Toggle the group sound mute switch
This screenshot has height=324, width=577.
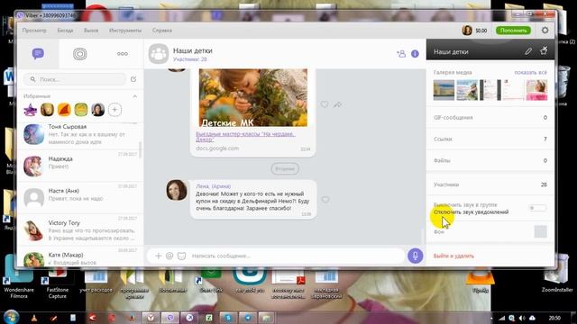(537, 208)
